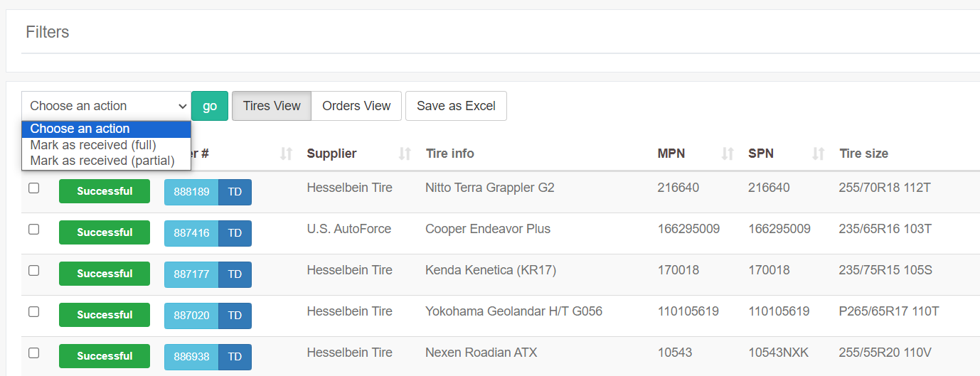Click TD badge for order 887020

pyautogui.click(x=235, y=316)
